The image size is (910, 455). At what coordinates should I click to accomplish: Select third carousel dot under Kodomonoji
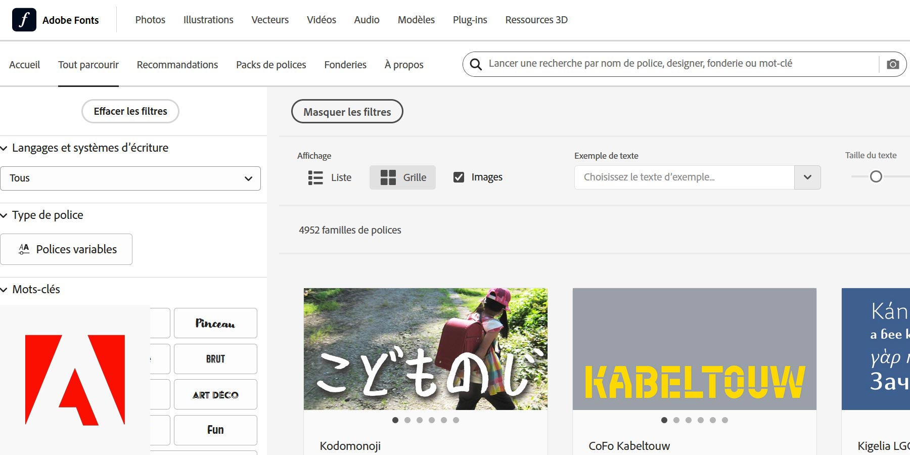[420, 420]
